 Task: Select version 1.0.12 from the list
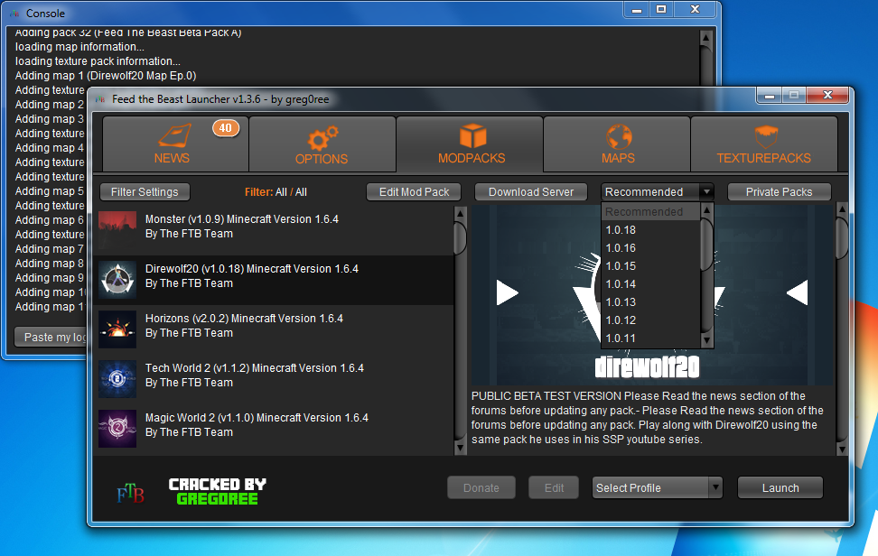pos(650,320)
